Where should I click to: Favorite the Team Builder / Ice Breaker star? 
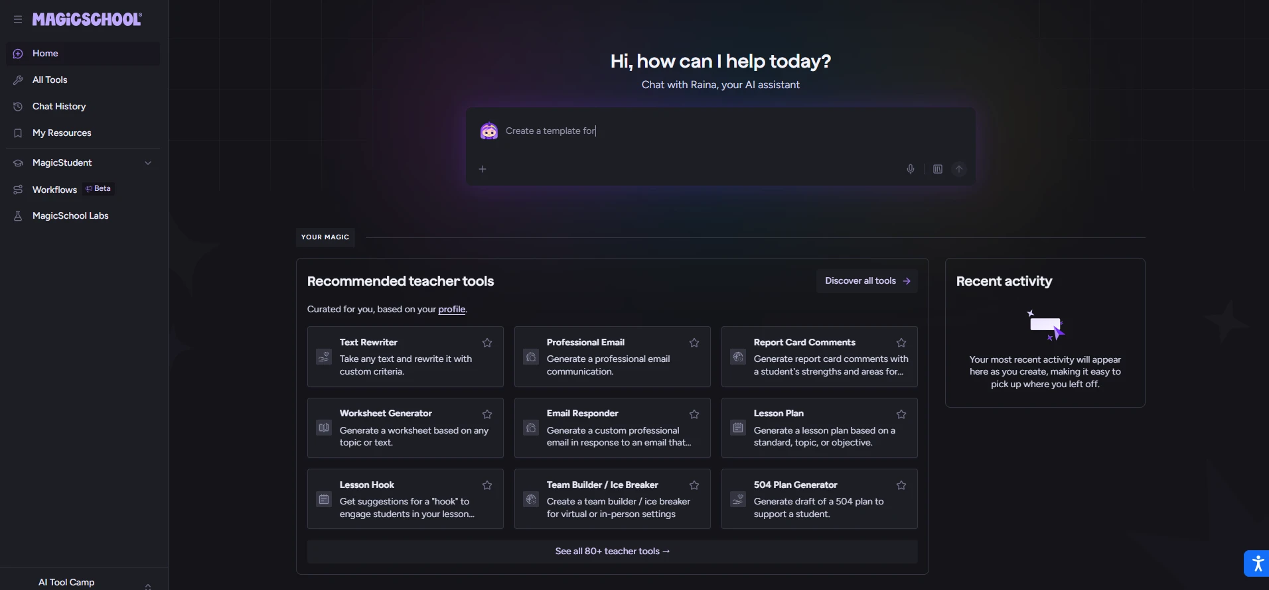(694, 485)
